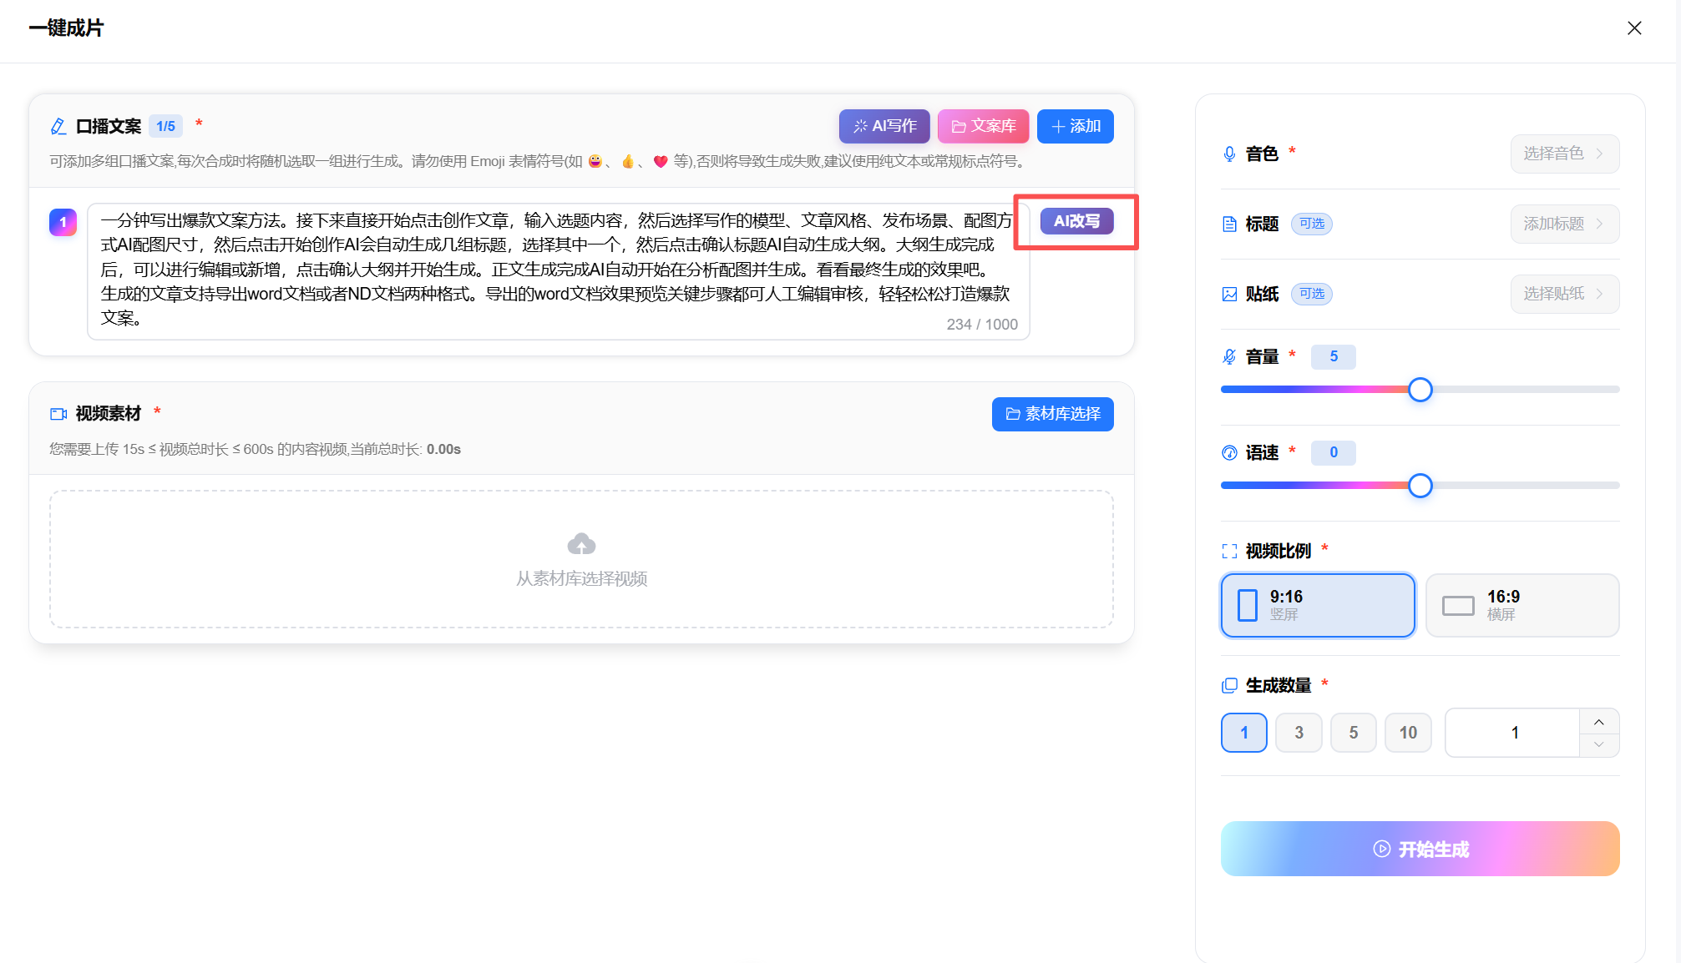This screenshot has height=963, width=1681.
Task: Click into the 口播文案 script text area
Action: point(559,271)
